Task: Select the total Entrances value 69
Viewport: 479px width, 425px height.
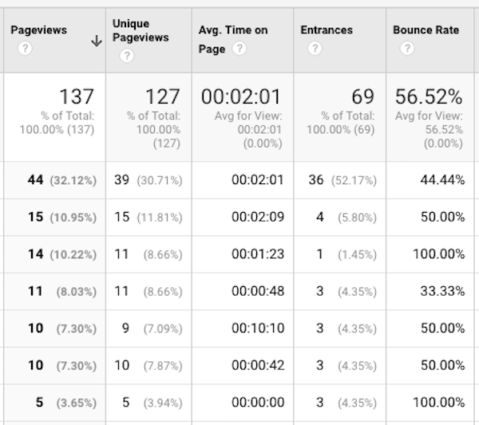Action: (x=362, y=97)
